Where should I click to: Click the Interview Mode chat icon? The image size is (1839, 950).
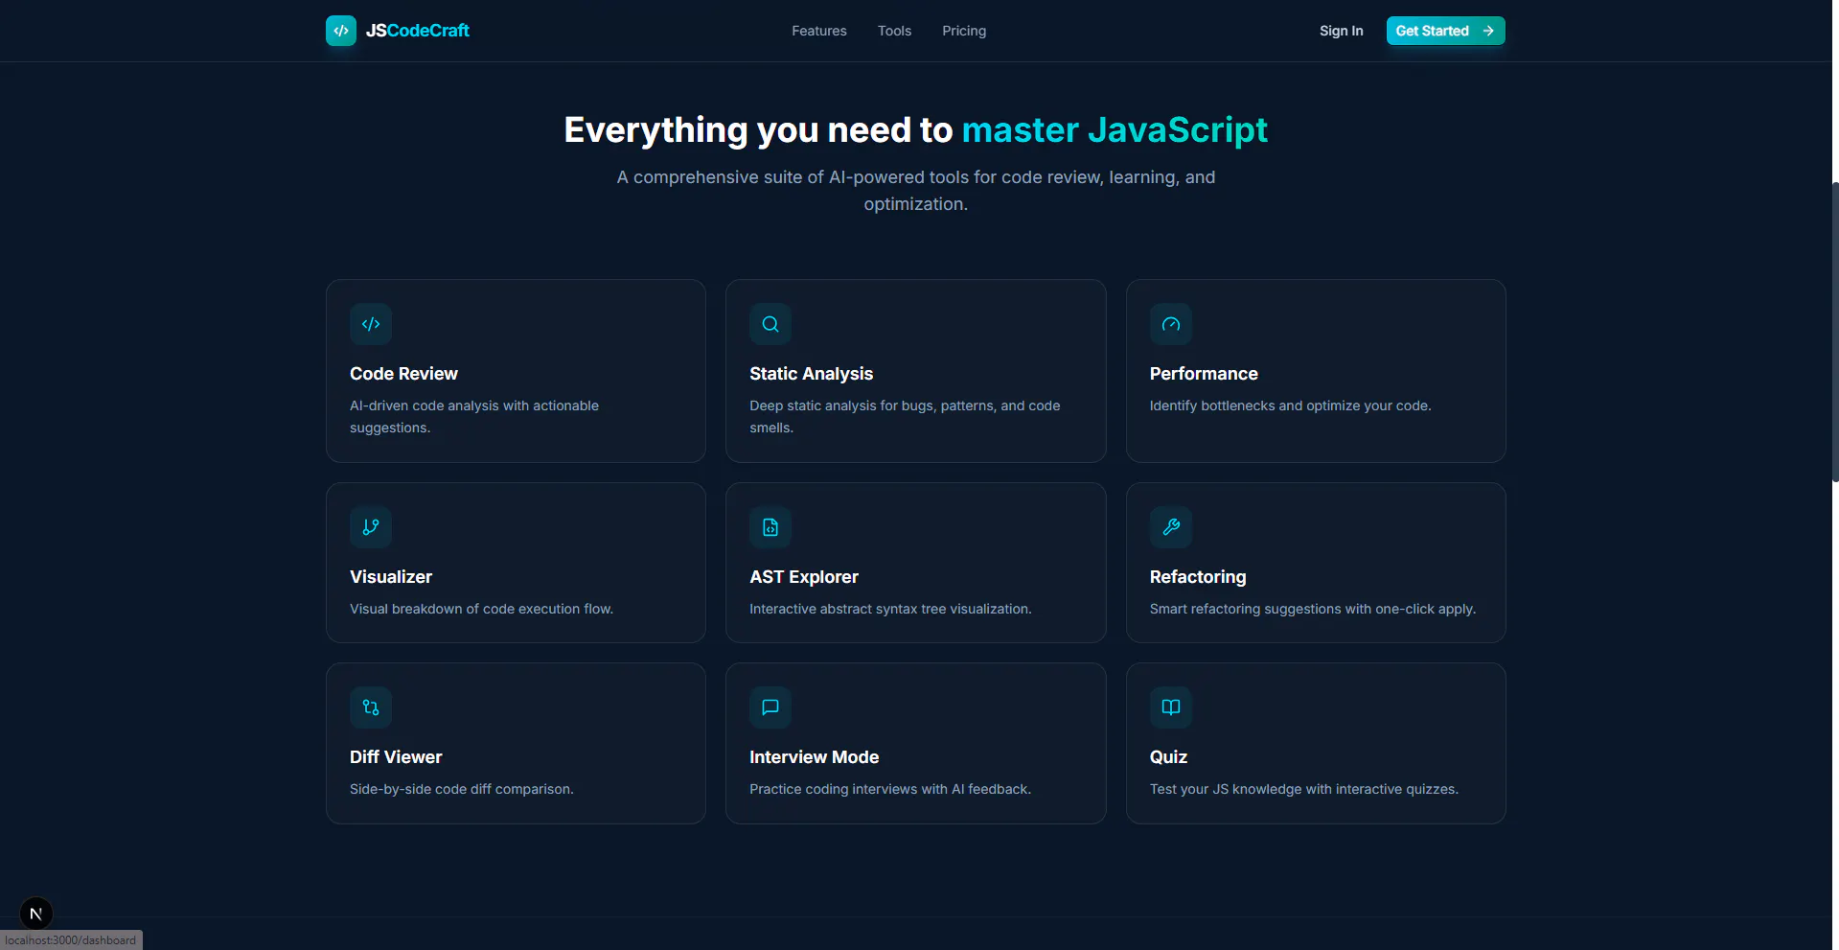(x=770, y=707)
